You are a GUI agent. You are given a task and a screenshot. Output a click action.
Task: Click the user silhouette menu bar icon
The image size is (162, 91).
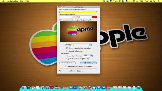(123, 1)
